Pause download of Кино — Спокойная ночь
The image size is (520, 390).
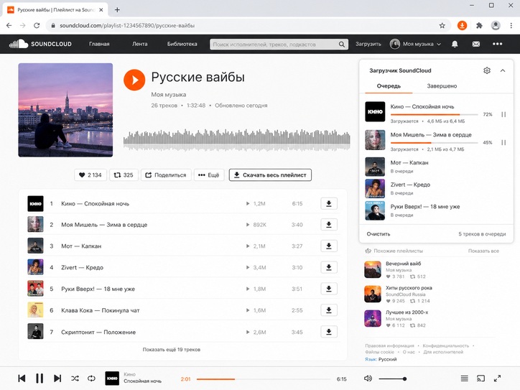(503, 114)
